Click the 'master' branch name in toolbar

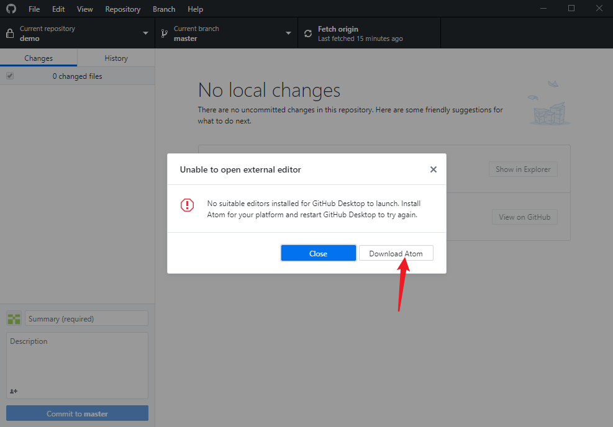185,38
